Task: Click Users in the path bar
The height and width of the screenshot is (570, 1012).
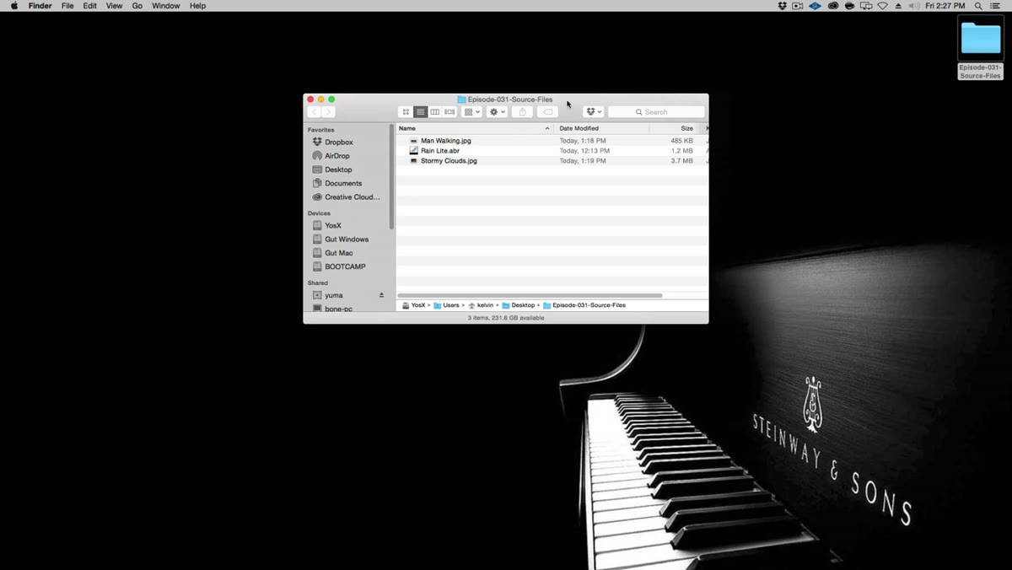Action: (x=447, y=305)
